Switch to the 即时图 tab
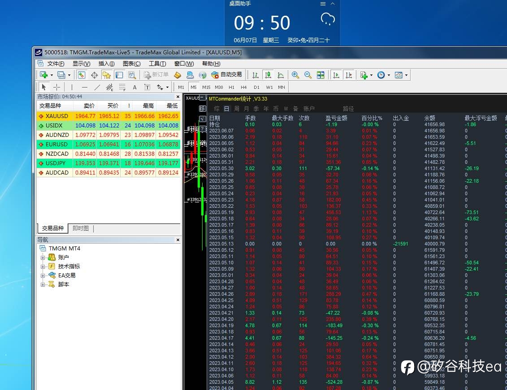Image resolution: width=507 pixels, height=390 pixels. (81, 228)
